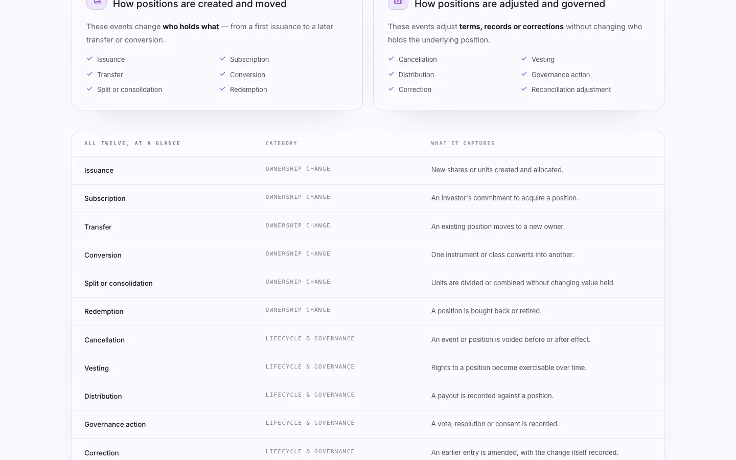Click the card icon beside "How positions are adjusted and governed"

(x=398, y=3)
